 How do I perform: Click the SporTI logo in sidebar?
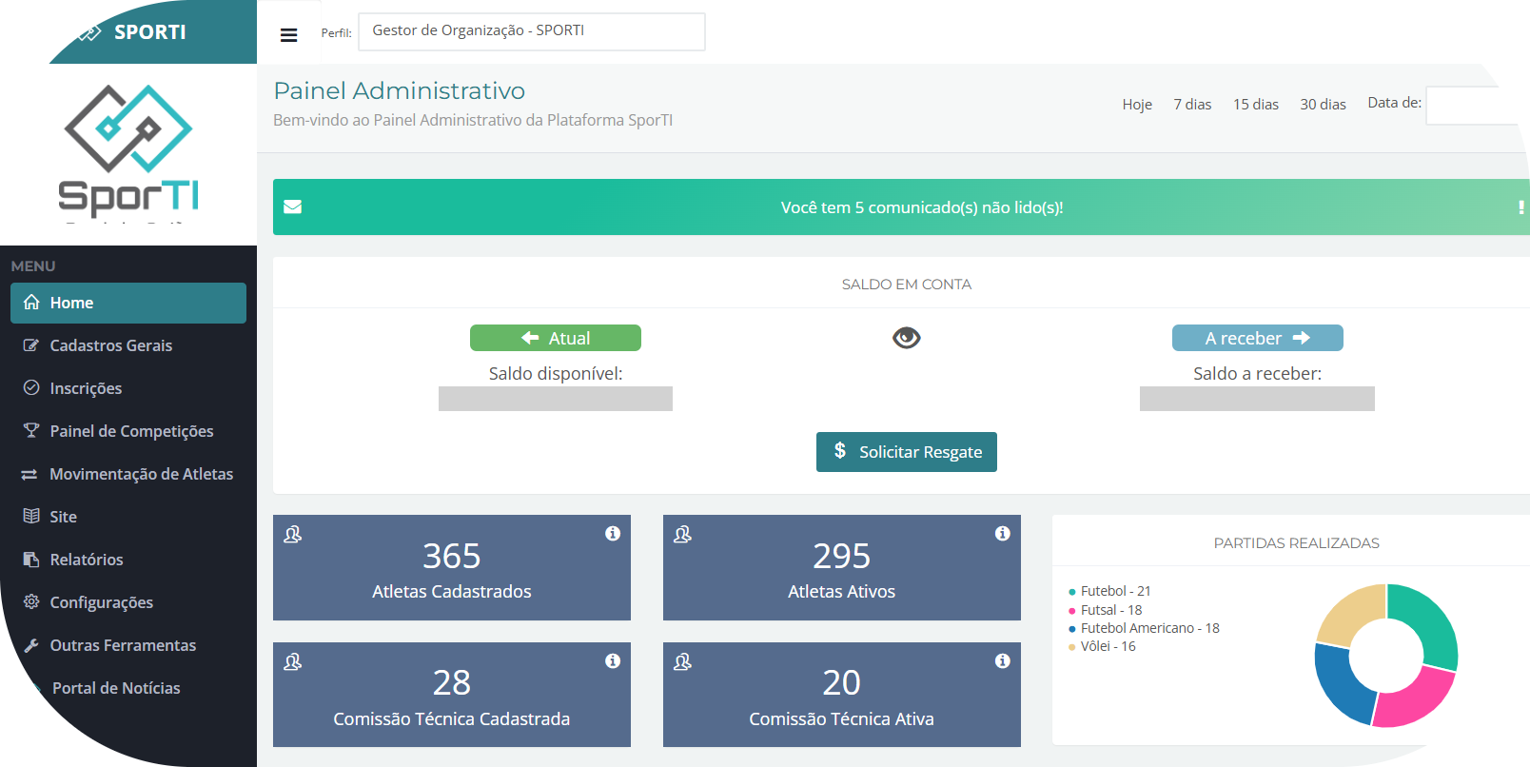(128, 152)
